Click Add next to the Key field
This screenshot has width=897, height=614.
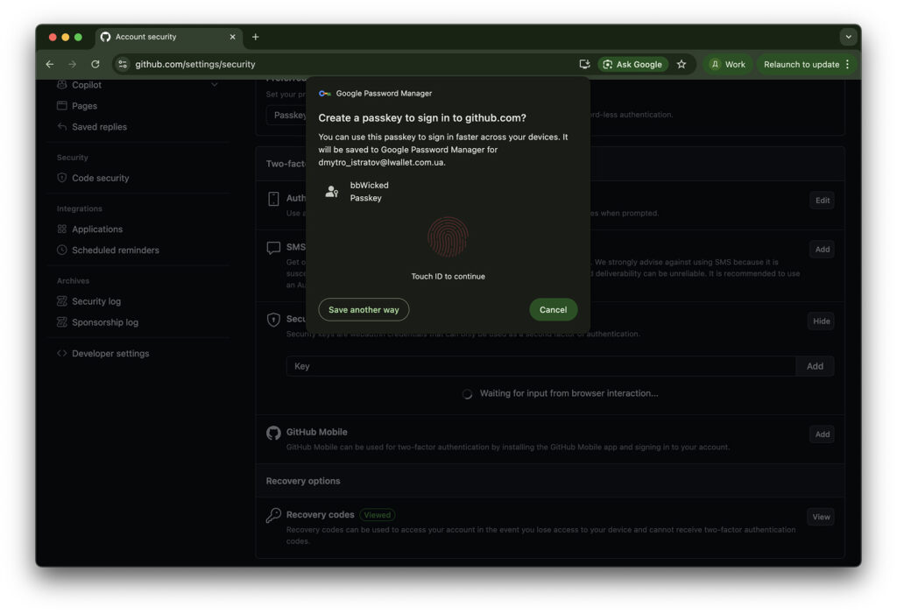tap(815, 366)
